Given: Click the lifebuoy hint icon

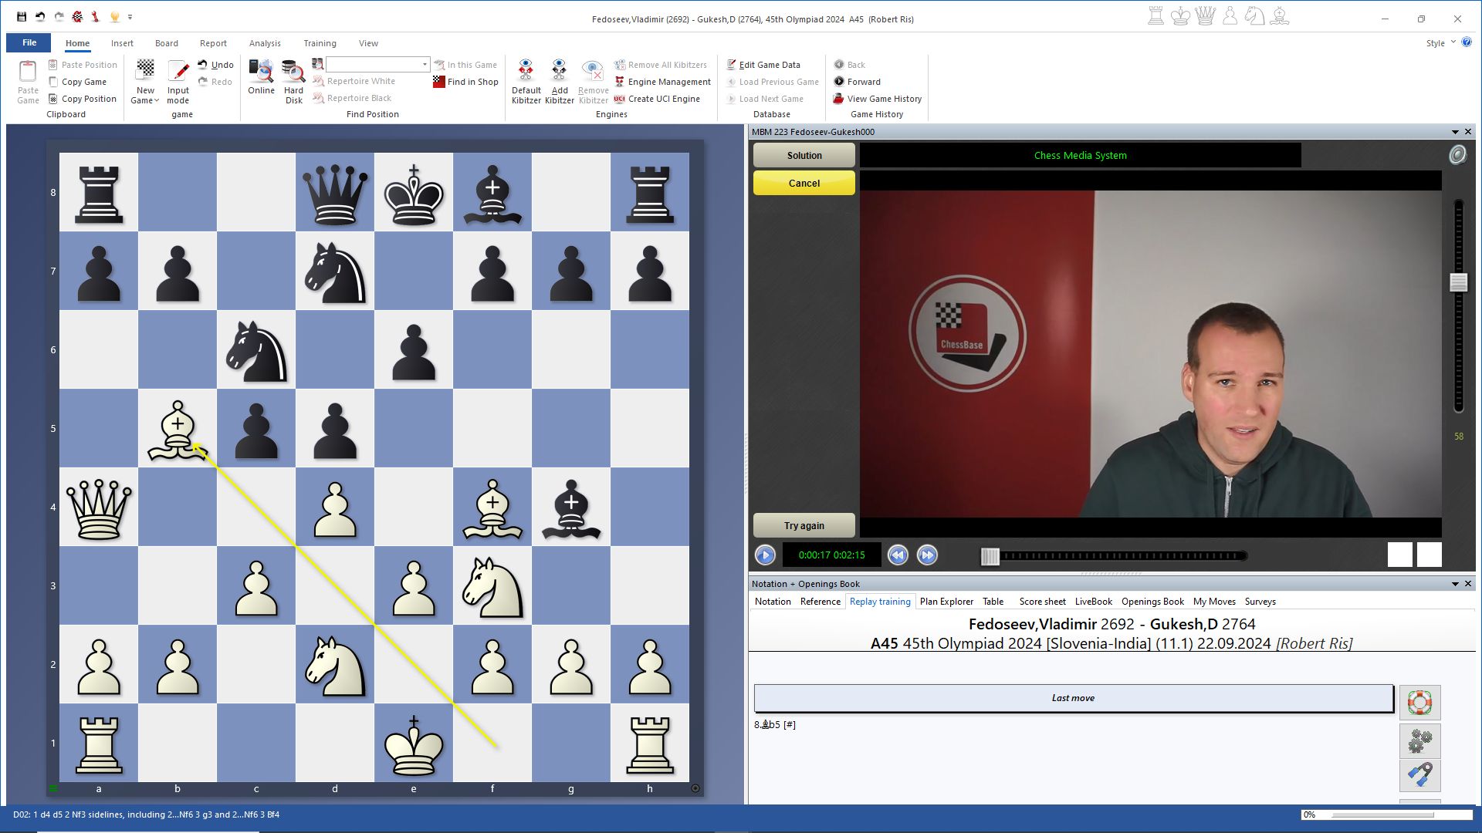Looking at the screenshot, I should click(1419, 703).
